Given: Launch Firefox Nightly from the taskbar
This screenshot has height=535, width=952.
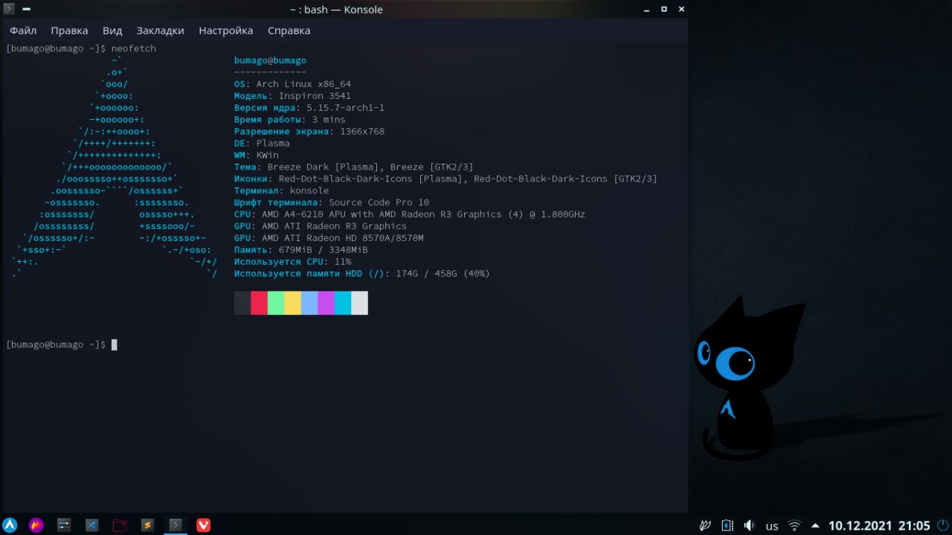Looking at the screenshot, I should click(x=36, y=525).
